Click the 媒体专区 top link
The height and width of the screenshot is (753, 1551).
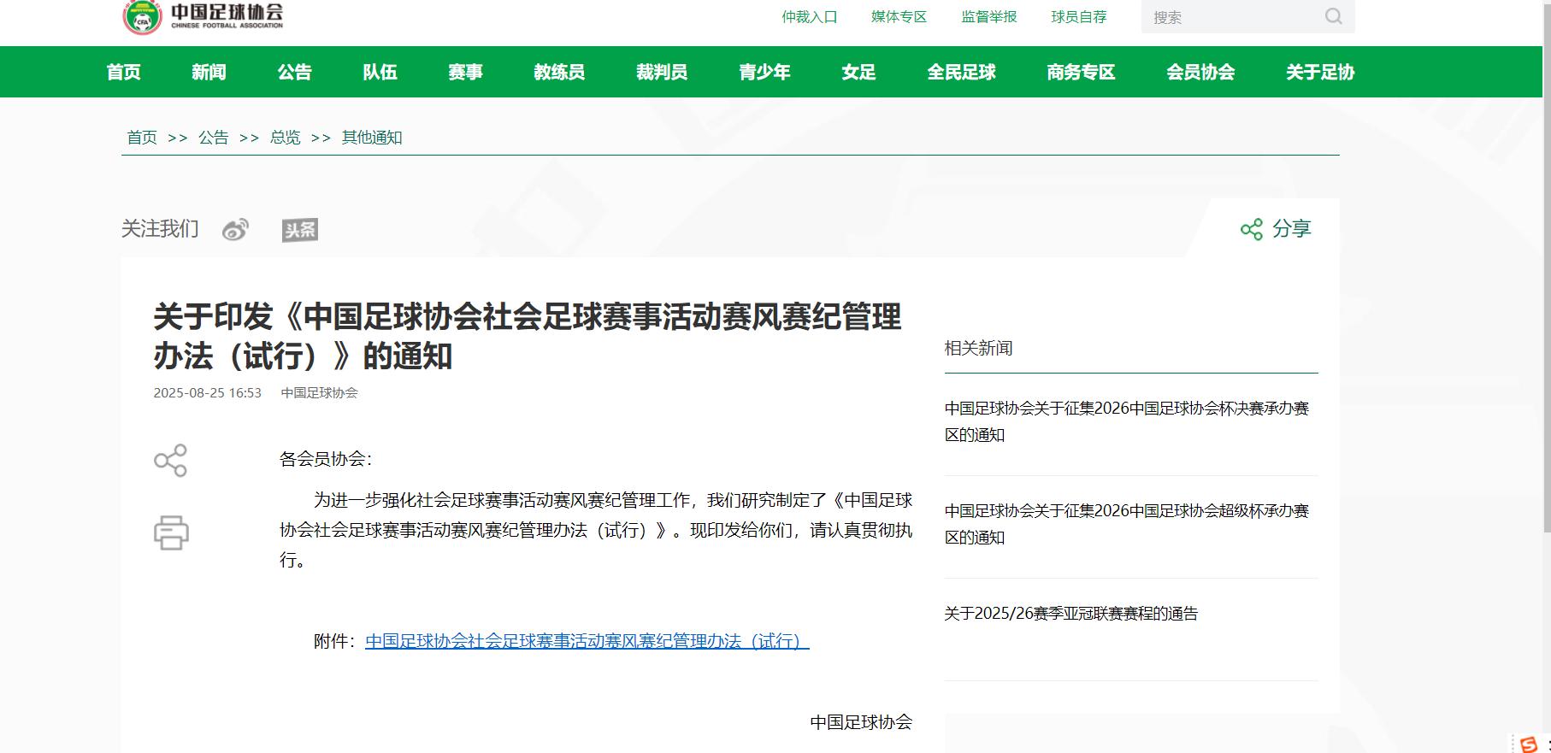[899, 17]
